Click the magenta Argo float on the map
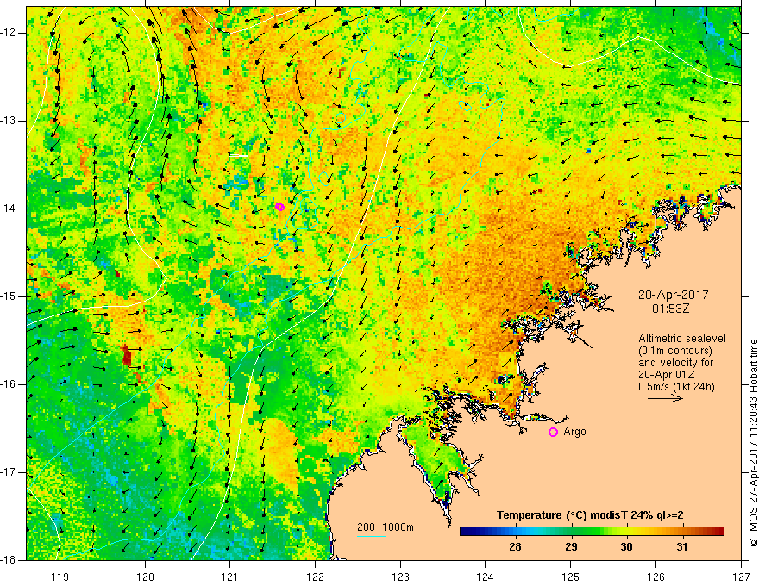 279,207
